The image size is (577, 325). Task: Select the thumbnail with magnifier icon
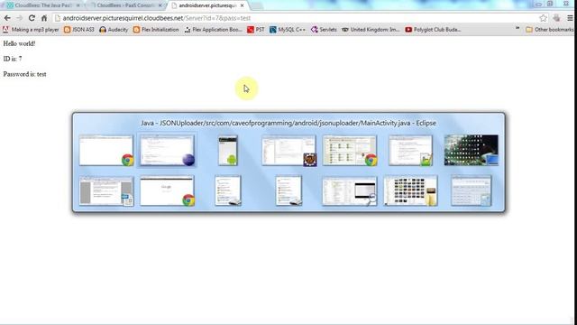[350, 190]
